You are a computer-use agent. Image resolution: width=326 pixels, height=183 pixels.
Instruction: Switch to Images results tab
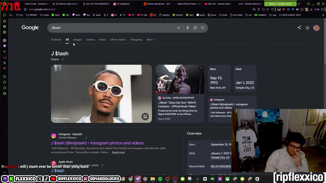tap(77, 40)
